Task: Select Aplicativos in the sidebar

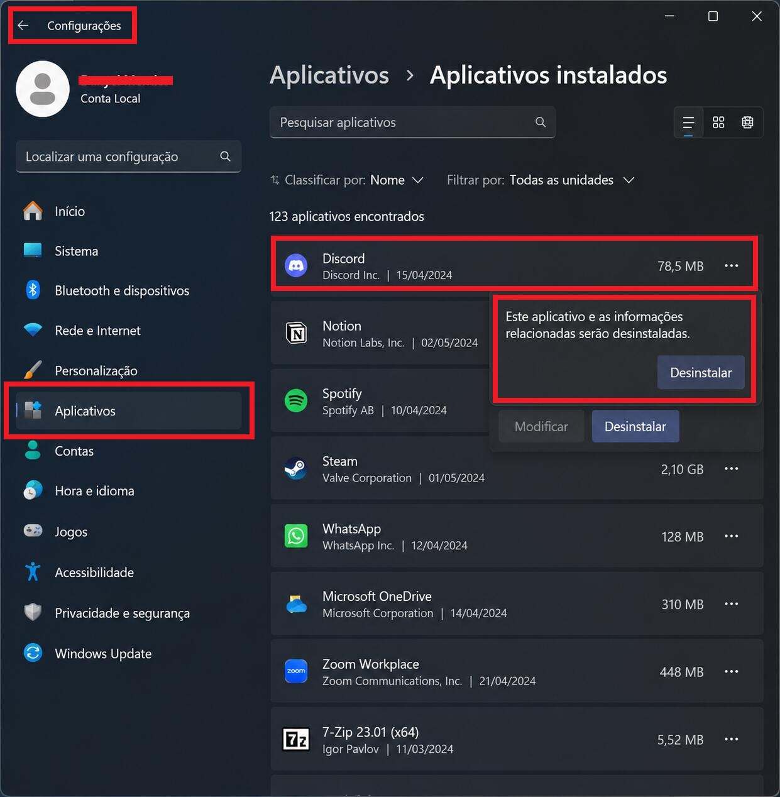Action: click(x=128, y=410)
